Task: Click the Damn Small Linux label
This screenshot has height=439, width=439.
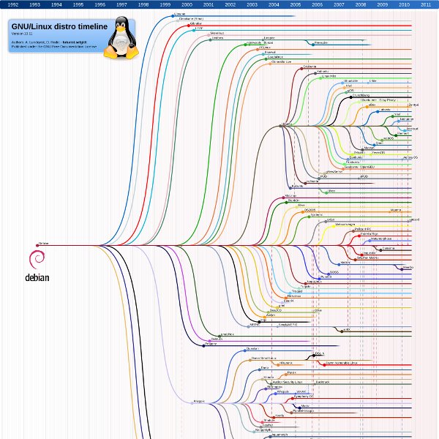Action: click(263, 358)
